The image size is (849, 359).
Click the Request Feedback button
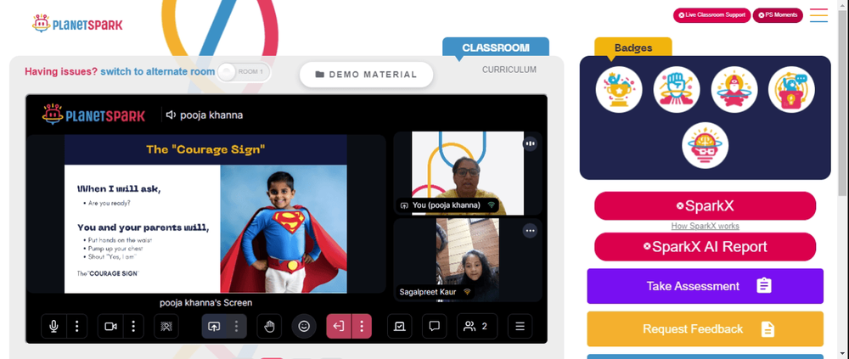pos(705,328)
